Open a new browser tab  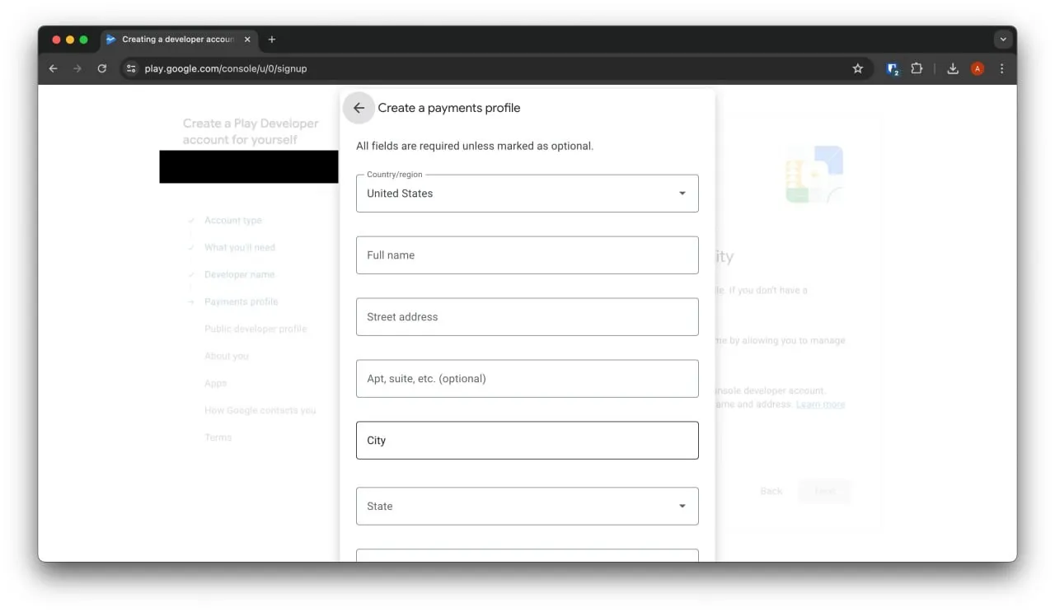pos(272,39)
